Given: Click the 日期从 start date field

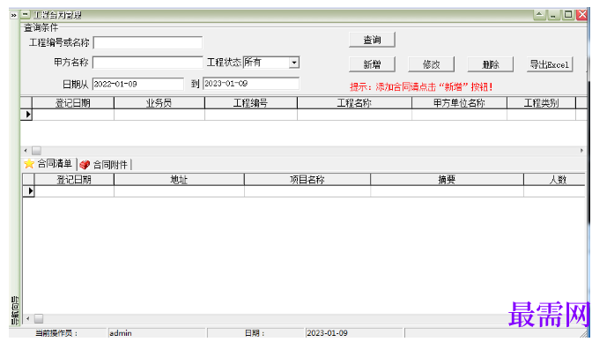Looking at the screenshot, I should click(137, 84).
